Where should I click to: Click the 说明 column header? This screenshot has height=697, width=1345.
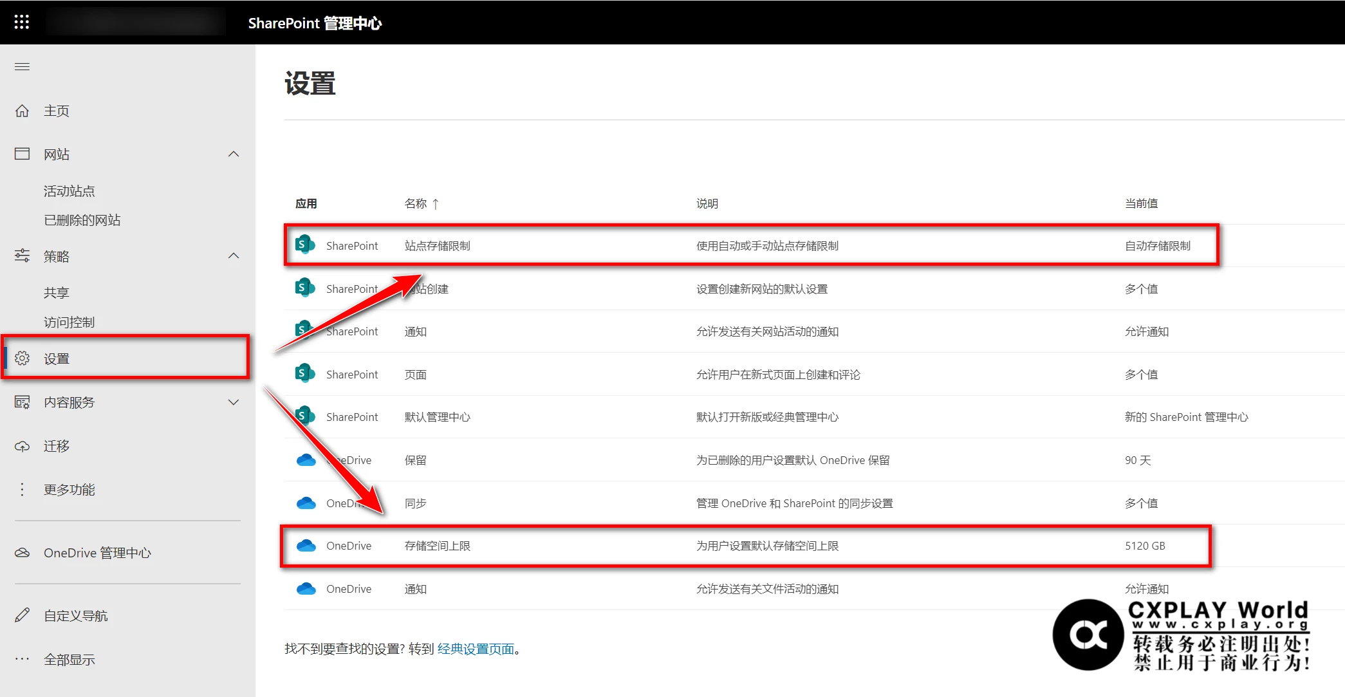[707, 204]
